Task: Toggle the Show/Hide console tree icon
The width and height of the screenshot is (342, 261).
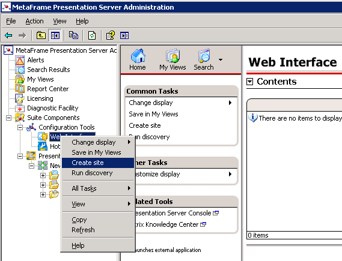Action: [55, 35]
